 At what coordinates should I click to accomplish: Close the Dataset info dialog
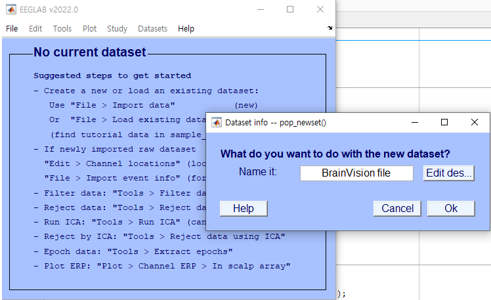coord(475,122)
